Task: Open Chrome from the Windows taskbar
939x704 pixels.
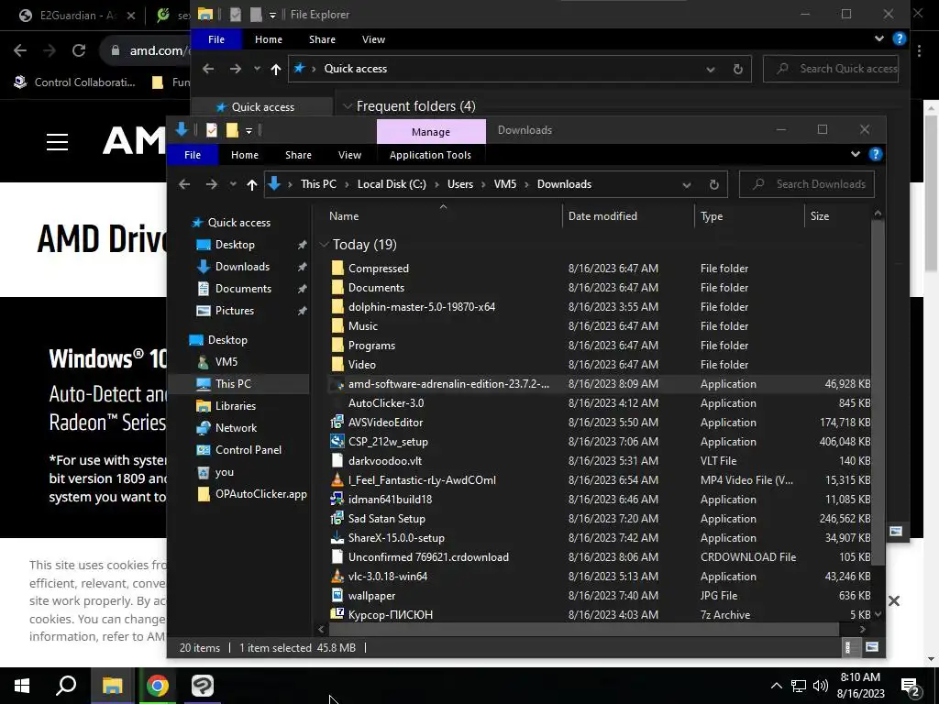Action: (x=158, y=686)
